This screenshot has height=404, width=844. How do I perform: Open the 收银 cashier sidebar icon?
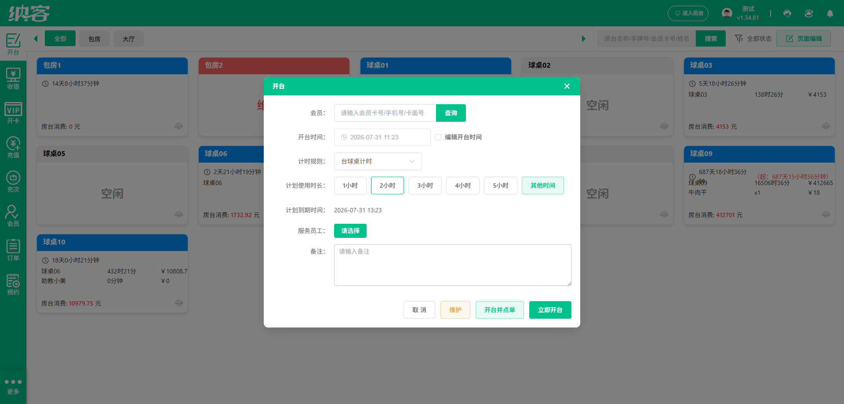point(13,78)
